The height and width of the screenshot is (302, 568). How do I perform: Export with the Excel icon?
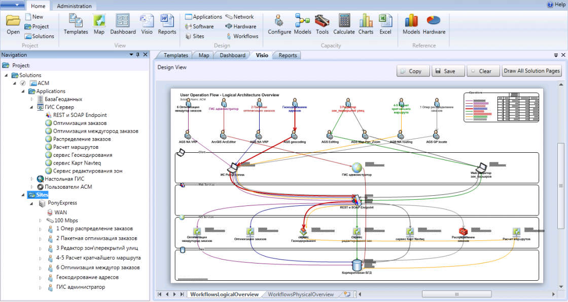point(385,25)
